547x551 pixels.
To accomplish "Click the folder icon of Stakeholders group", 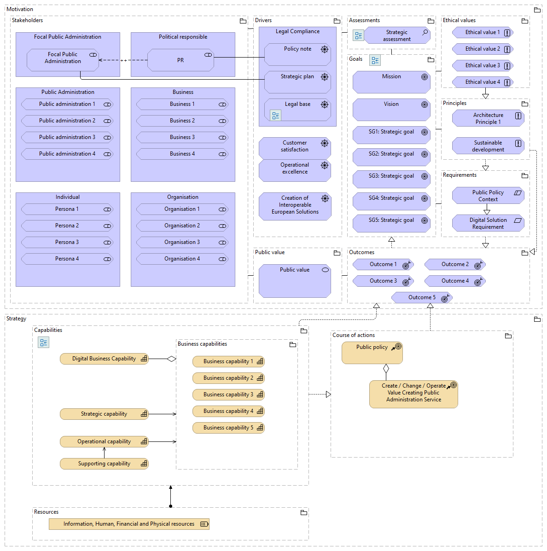I will pos(243,21).
